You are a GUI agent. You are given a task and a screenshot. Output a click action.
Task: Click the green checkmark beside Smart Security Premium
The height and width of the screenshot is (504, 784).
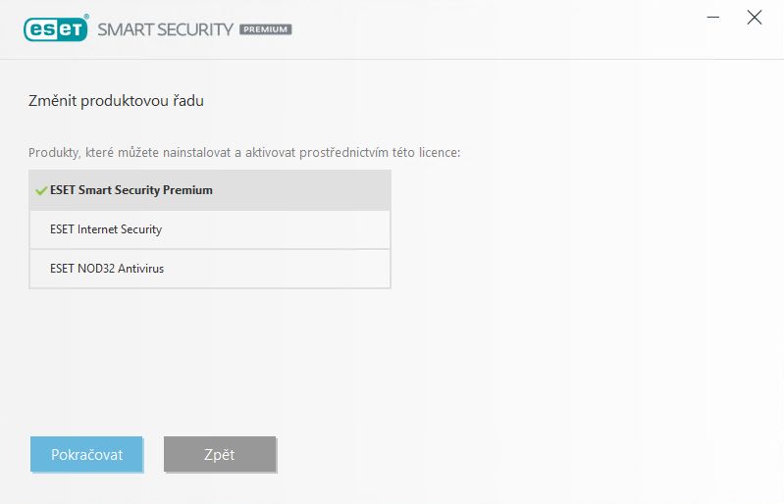tap(41, 190)
